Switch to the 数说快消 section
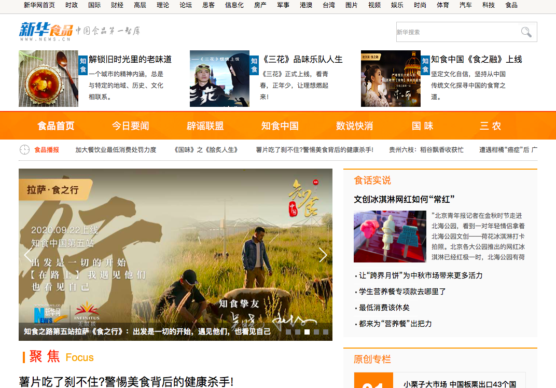 click(354, 126)
